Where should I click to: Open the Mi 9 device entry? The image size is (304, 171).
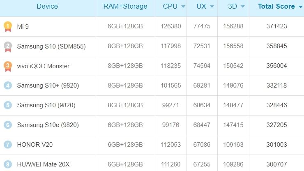(x=23, y=27)
